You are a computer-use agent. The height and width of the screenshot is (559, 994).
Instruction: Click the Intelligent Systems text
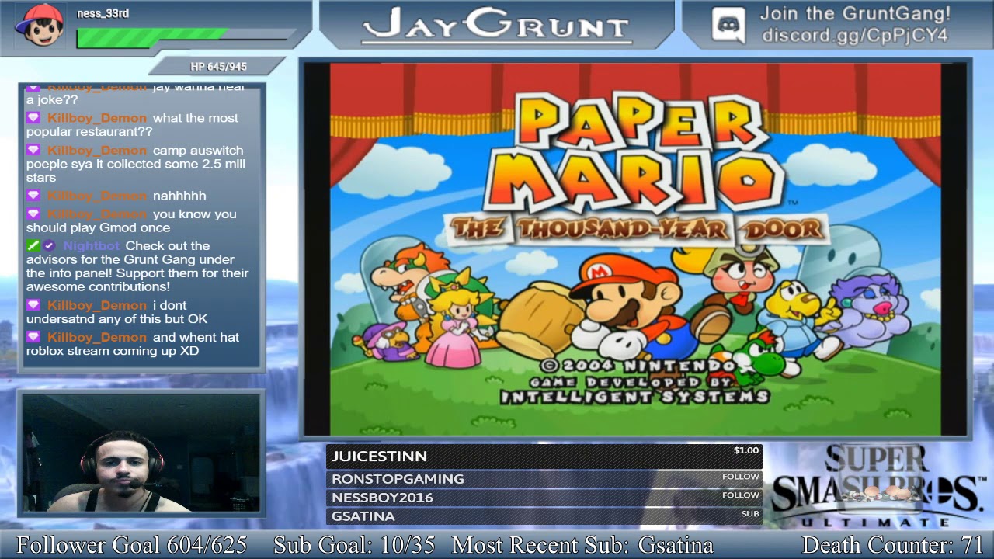coord(634,397)
